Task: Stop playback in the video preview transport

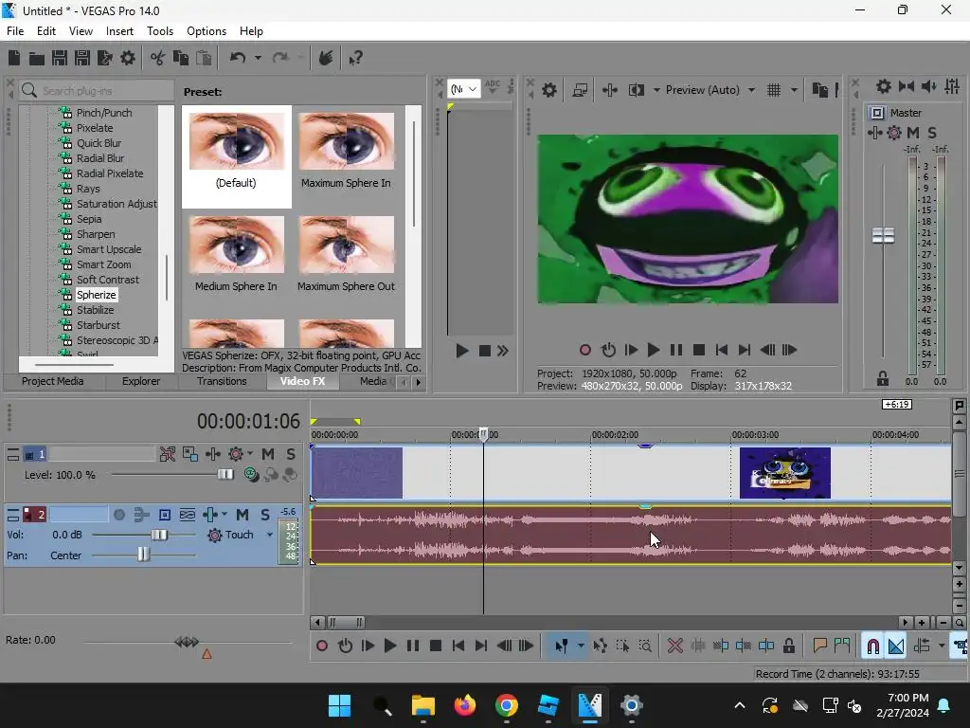Action: point(699,351)
